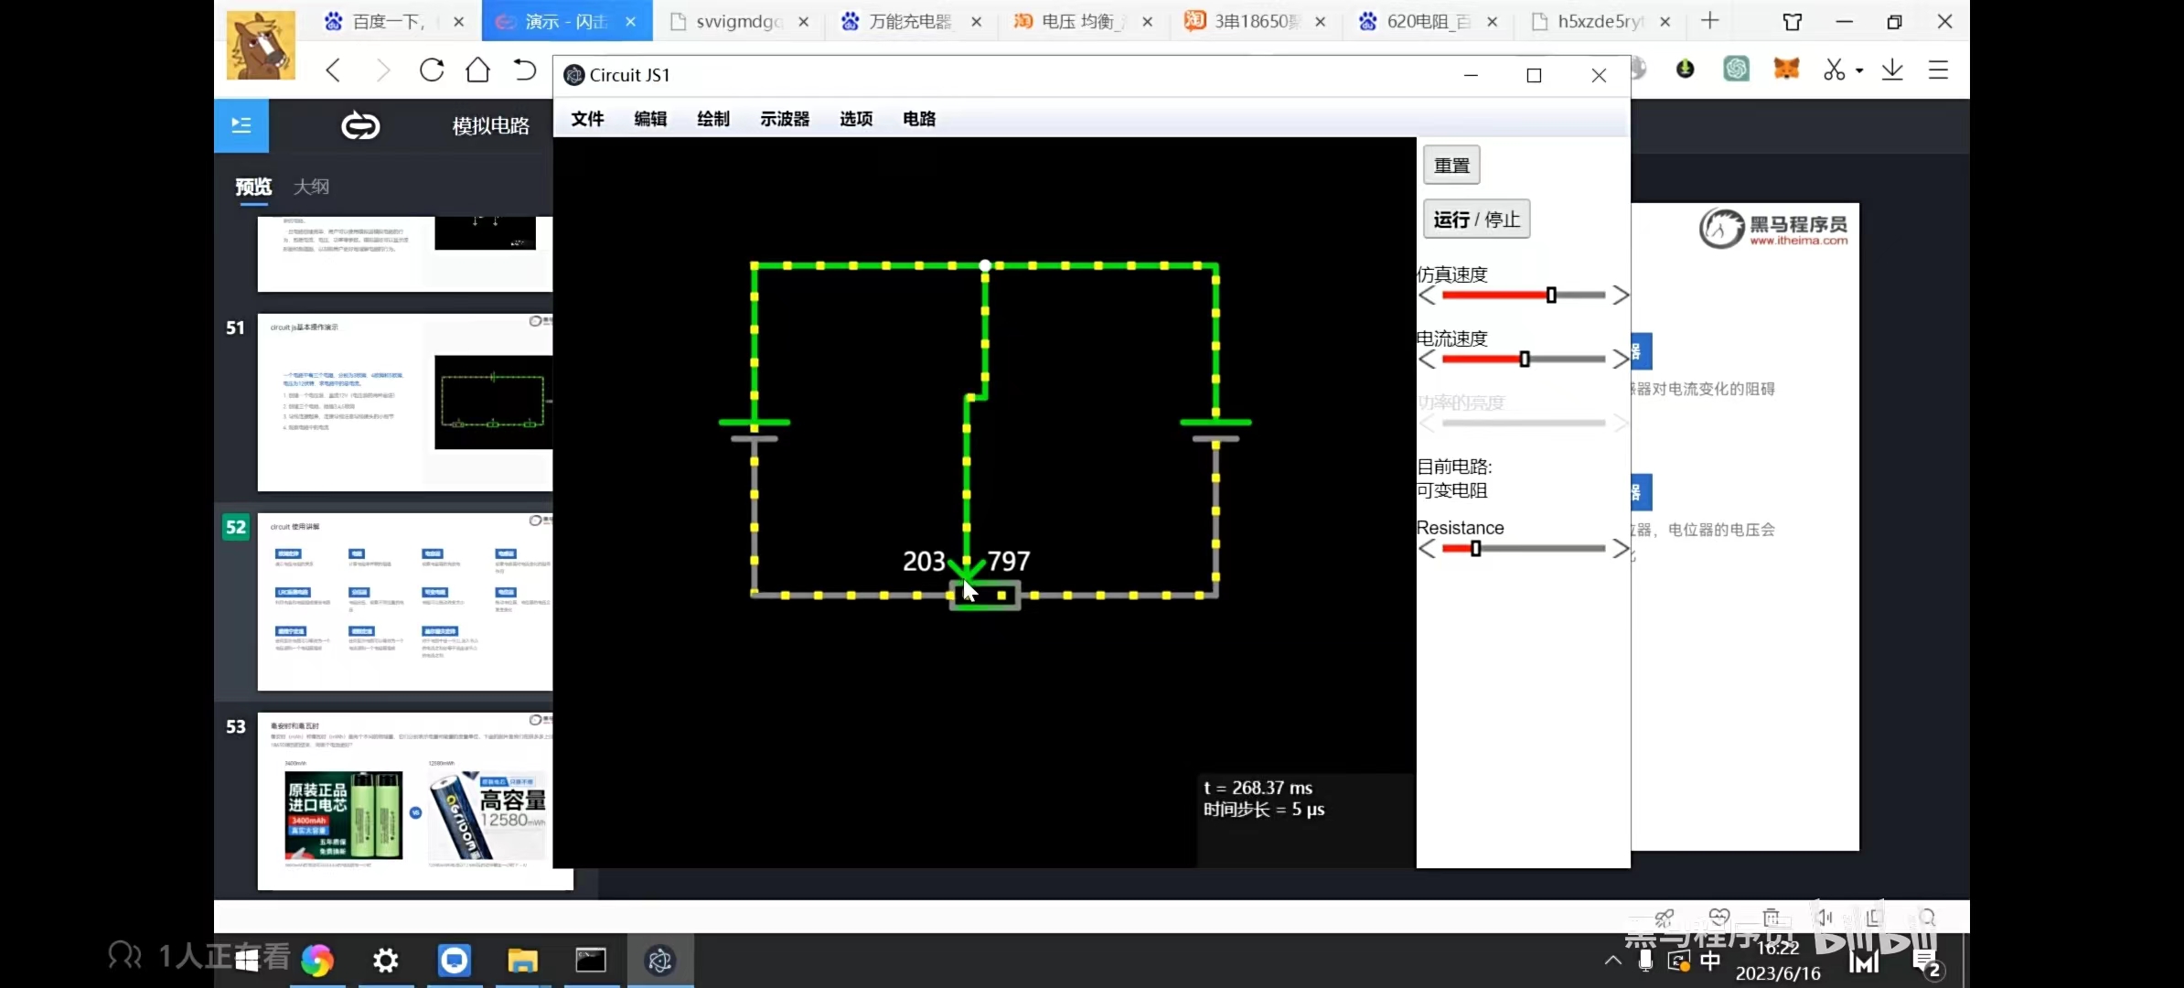
Task: Go to browser home page icon
Action: coord(477,70)
